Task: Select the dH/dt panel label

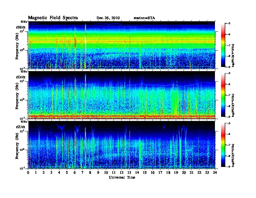Action: click(21, 27)
